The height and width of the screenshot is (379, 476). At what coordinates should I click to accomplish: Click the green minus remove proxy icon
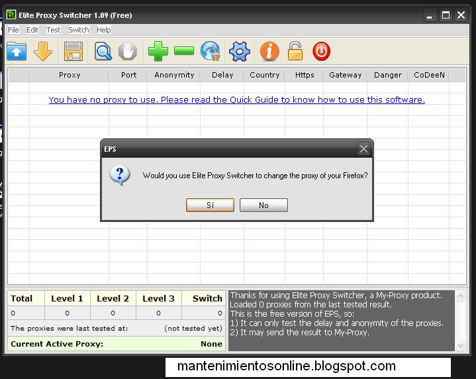[184, 51]
